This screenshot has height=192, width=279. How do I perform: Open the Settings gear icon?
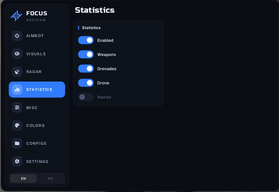tap(17, 161)
